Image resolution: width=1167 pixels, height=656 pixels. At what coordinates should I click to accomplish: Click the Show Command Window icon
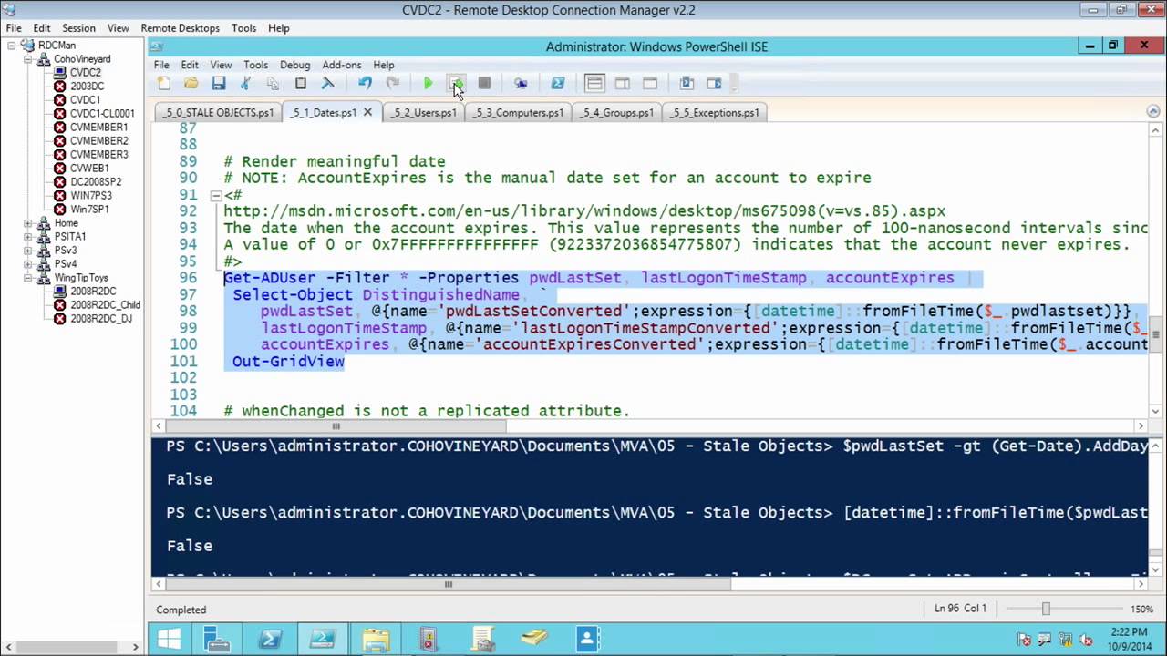click(687, 84)
